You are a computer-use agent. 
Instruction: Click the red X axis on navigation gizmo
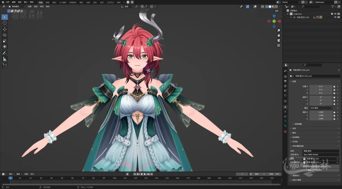coord(280,21)
